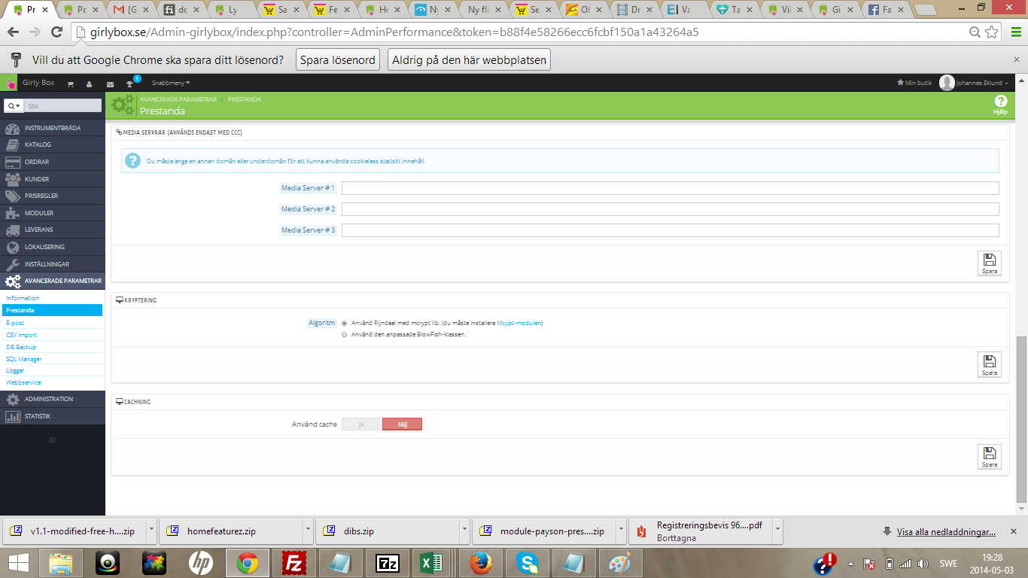Viewport: 1028px width, 578px height.
Task: Click the Avancerade Parametrar breadcrumb
Action: (x=178, y=99)
